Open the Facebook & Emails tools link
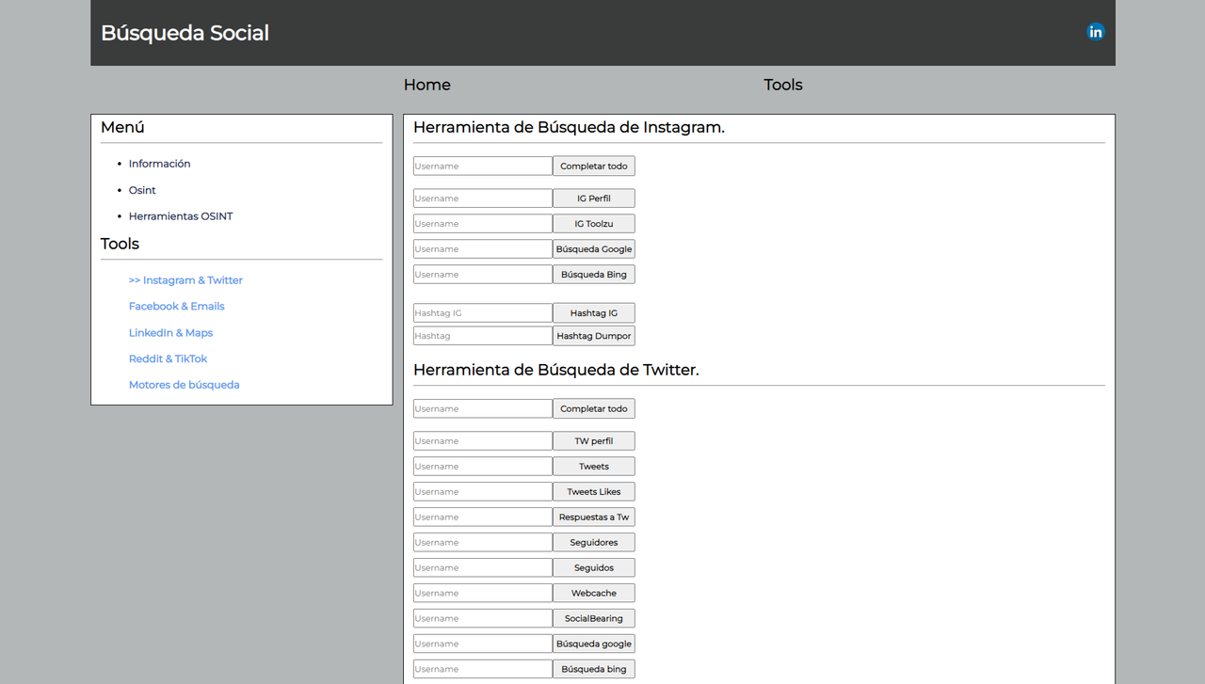Viewport: 1205px width, 684px height. (x=177, y=307)
